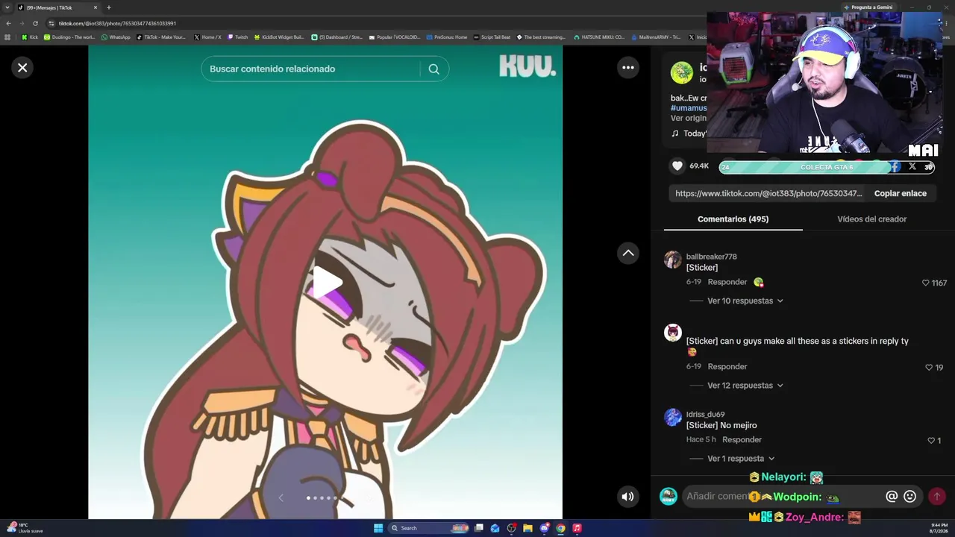
Task: Open the 'KickBot Widget Buil...' bookmark
Action: [279, 37]
